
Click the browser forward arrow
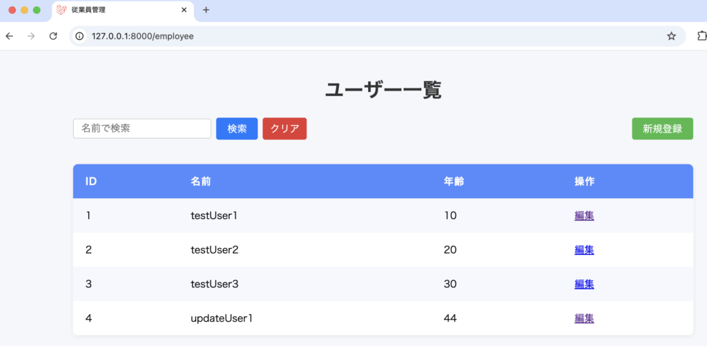click(31, 36)
